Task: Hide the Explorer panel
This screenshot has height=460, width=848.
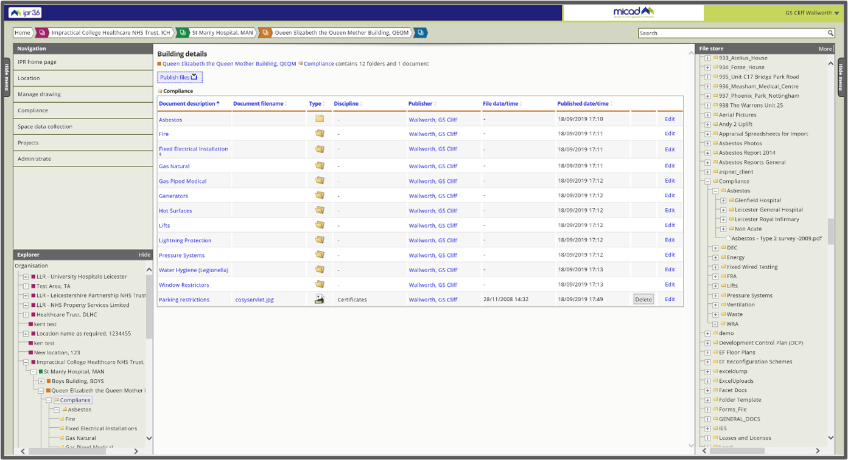Action: point(144,255)
